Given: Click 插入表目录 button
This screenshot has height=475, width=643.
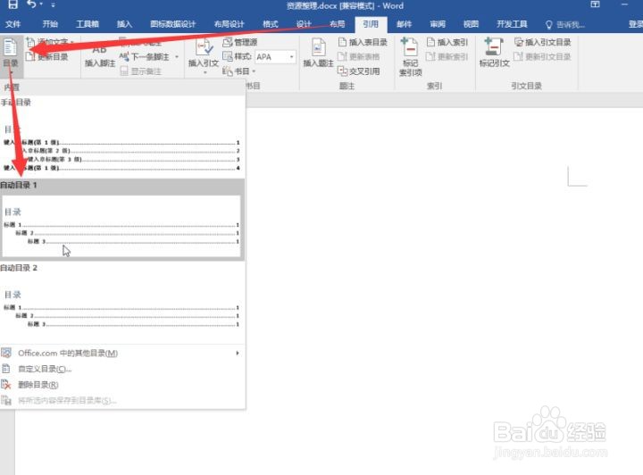Looking at the screenshot, I should pos(363,42).
